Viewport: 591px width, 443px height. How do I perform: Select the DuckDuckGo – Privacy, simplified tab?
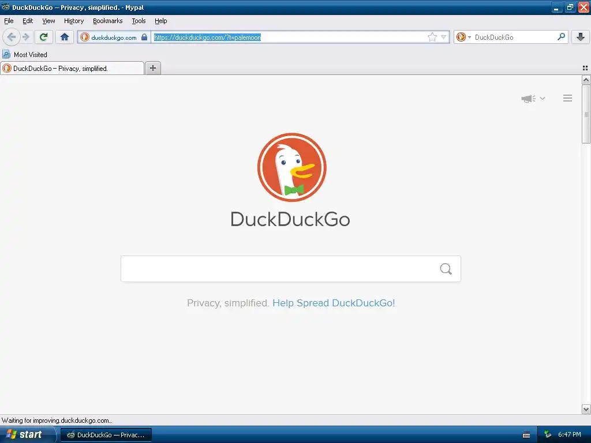pyautogui.click(x=72, y=68)
